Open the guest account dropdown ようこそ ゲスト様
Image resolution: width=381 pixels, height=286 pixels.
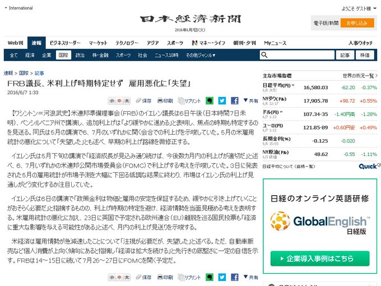tap(359, 8)
